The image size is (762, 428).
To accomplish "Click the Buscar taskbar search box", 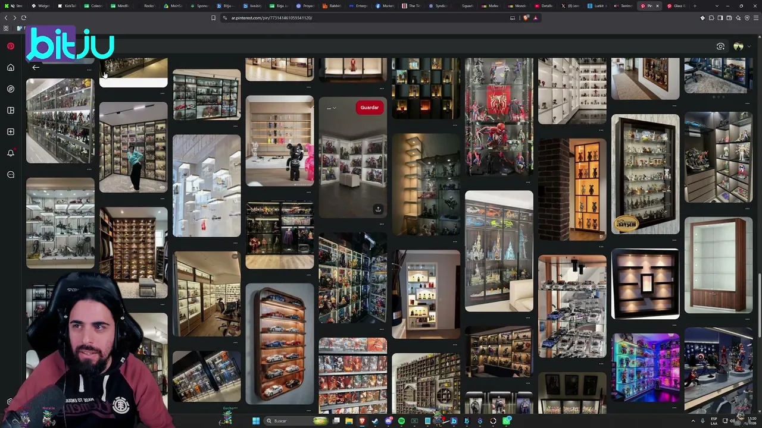I will click(x=296, y=421).
